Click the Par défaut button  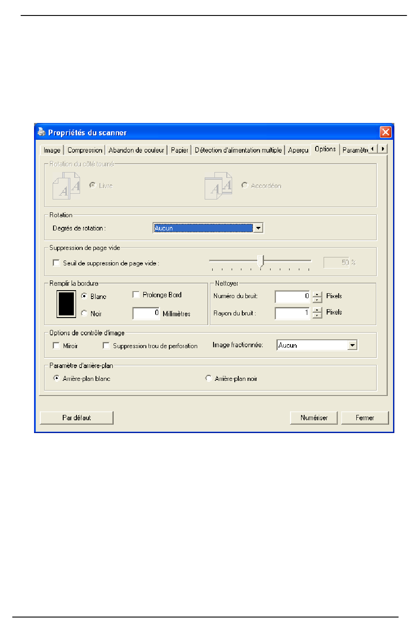coord(76,418)
